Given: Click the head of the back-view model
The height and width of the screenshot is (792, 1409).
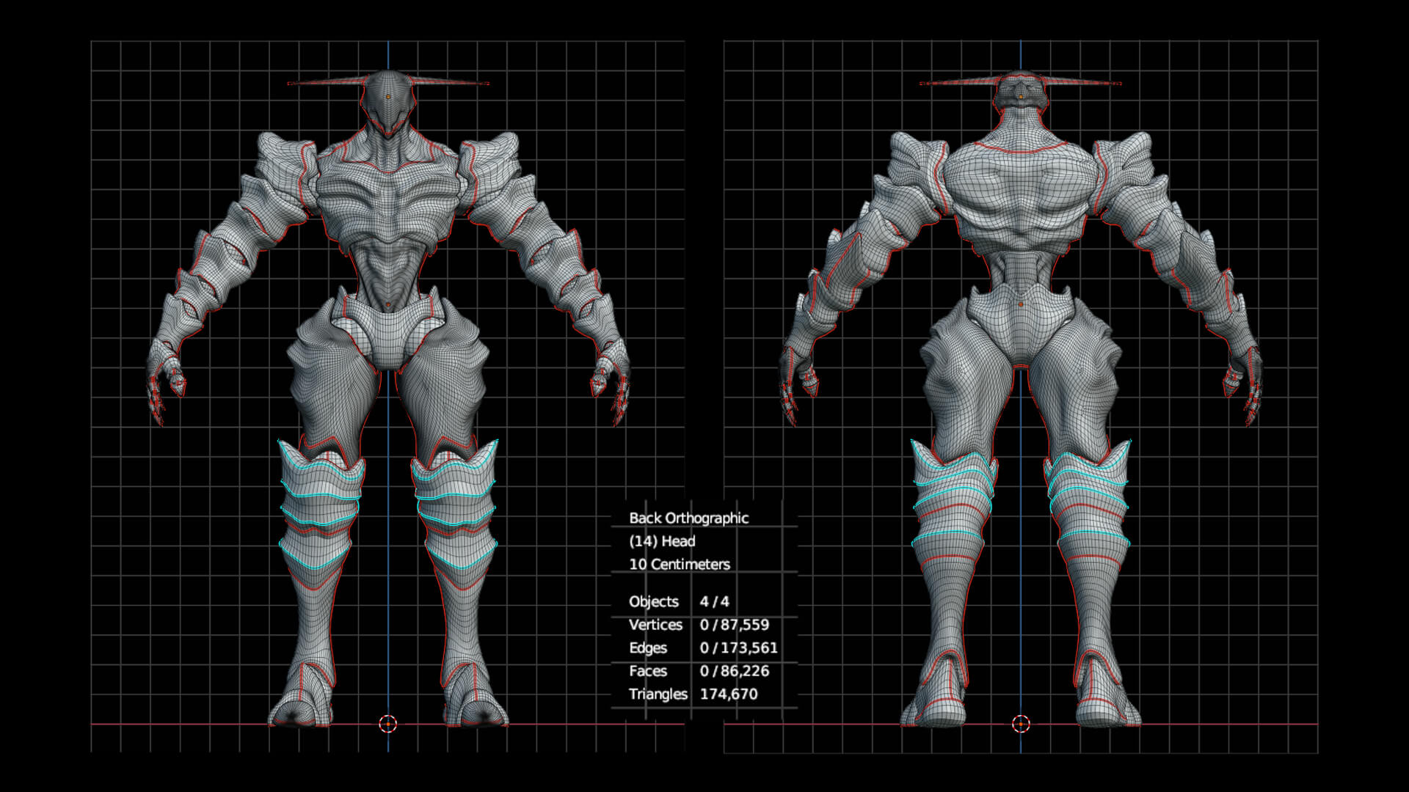Looking at the screenshot, I should (1020, 92).
